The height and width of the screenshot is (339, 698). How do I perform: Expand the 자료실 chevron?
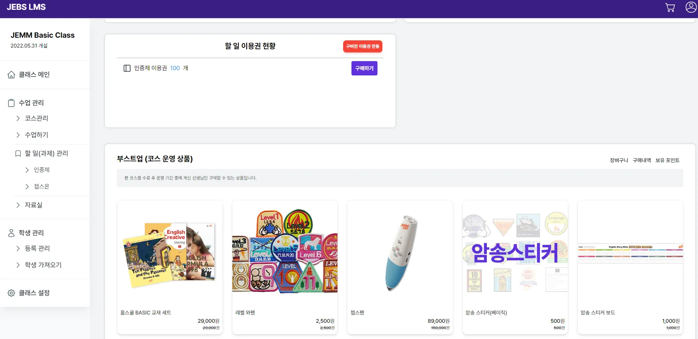tap(18, 205)
